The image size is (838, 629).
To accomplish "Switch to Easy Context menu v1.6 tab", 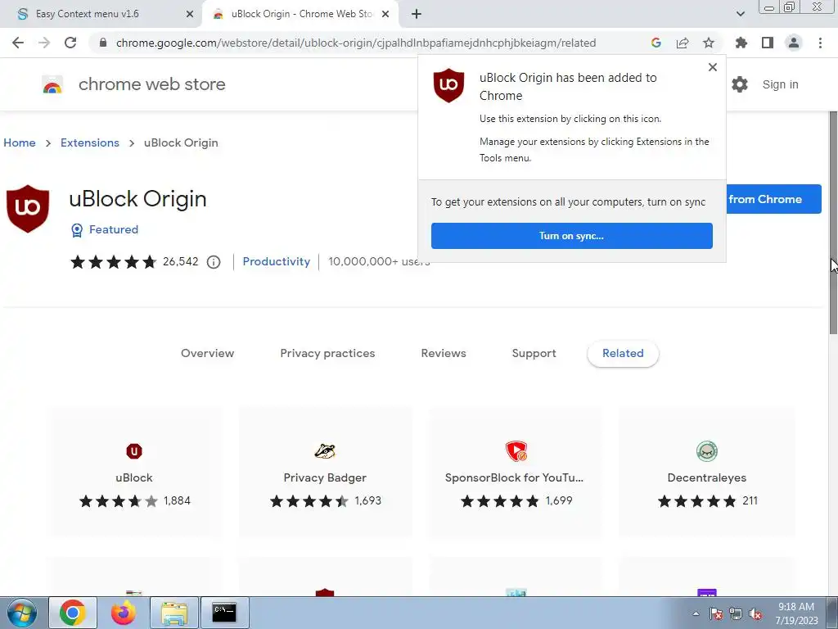I will coord(101,14).
